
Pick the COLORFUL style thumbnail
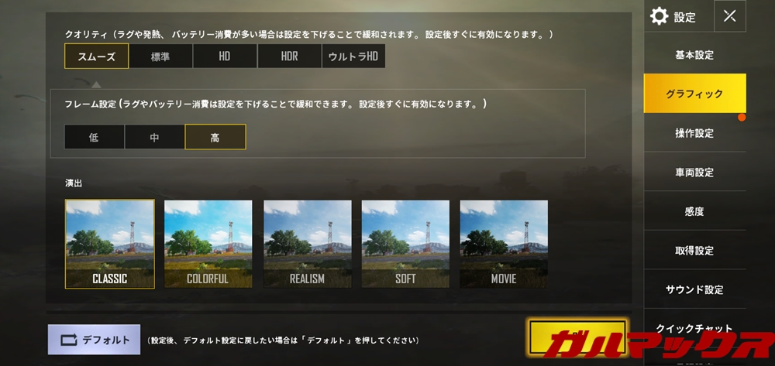(x=208, y=244)
